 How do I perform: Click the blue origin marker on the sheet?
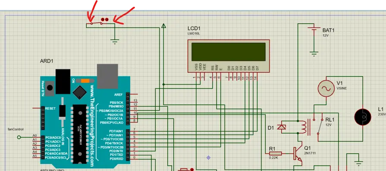click(208, 158)
